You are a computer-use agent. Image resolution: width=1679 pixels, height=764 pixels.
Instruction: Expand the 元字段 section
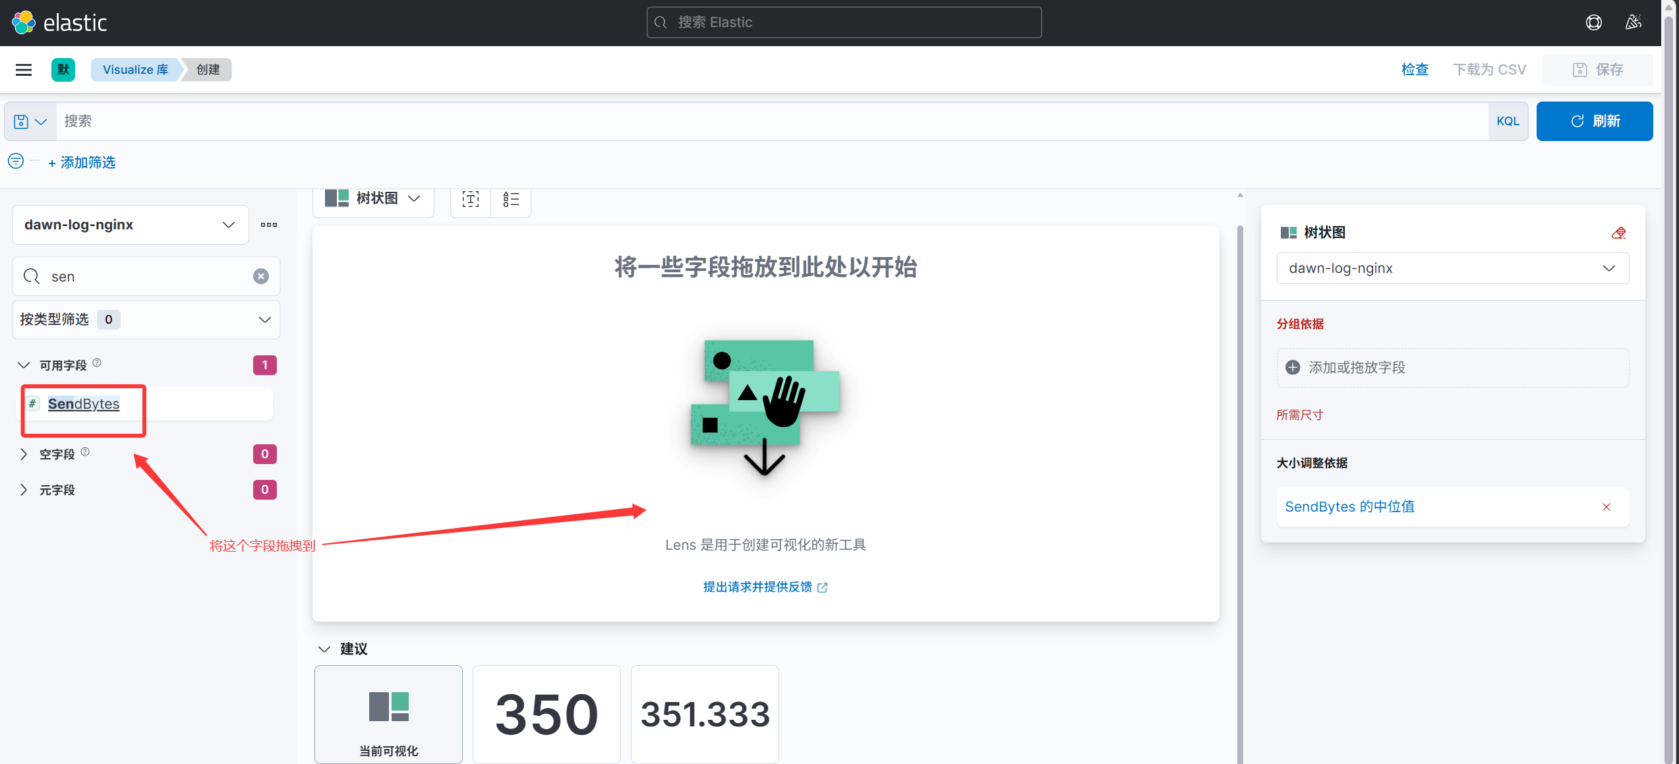pos(24,490)
